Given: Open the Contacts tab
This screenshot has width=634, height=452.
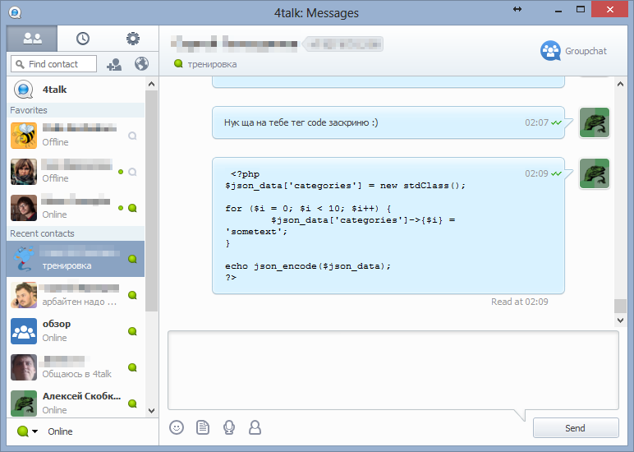Looking at the screenshot, I should [x=32, y=39].
